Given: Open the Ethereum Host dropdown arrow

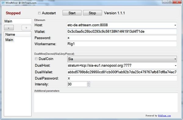Looking at the screenshot, I should click(175, 25).
